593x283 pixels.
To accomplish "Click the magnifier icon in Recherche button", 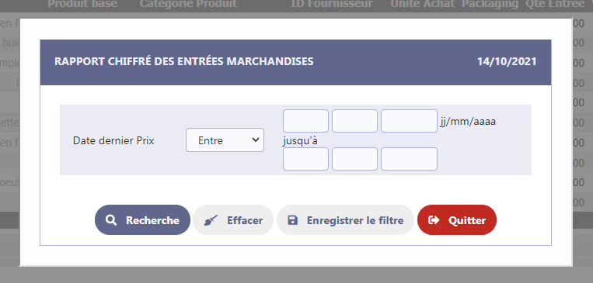I will tap(111, 220).
